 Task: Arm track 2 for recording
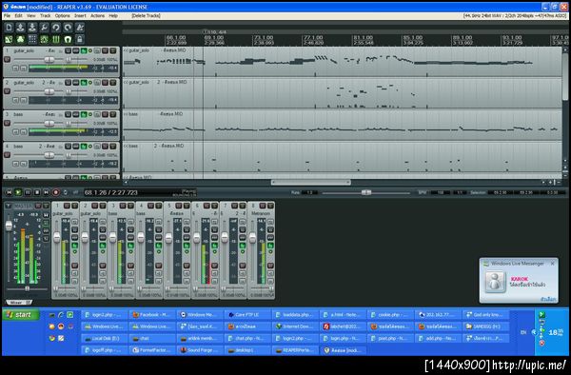click(x=7, y=91)
